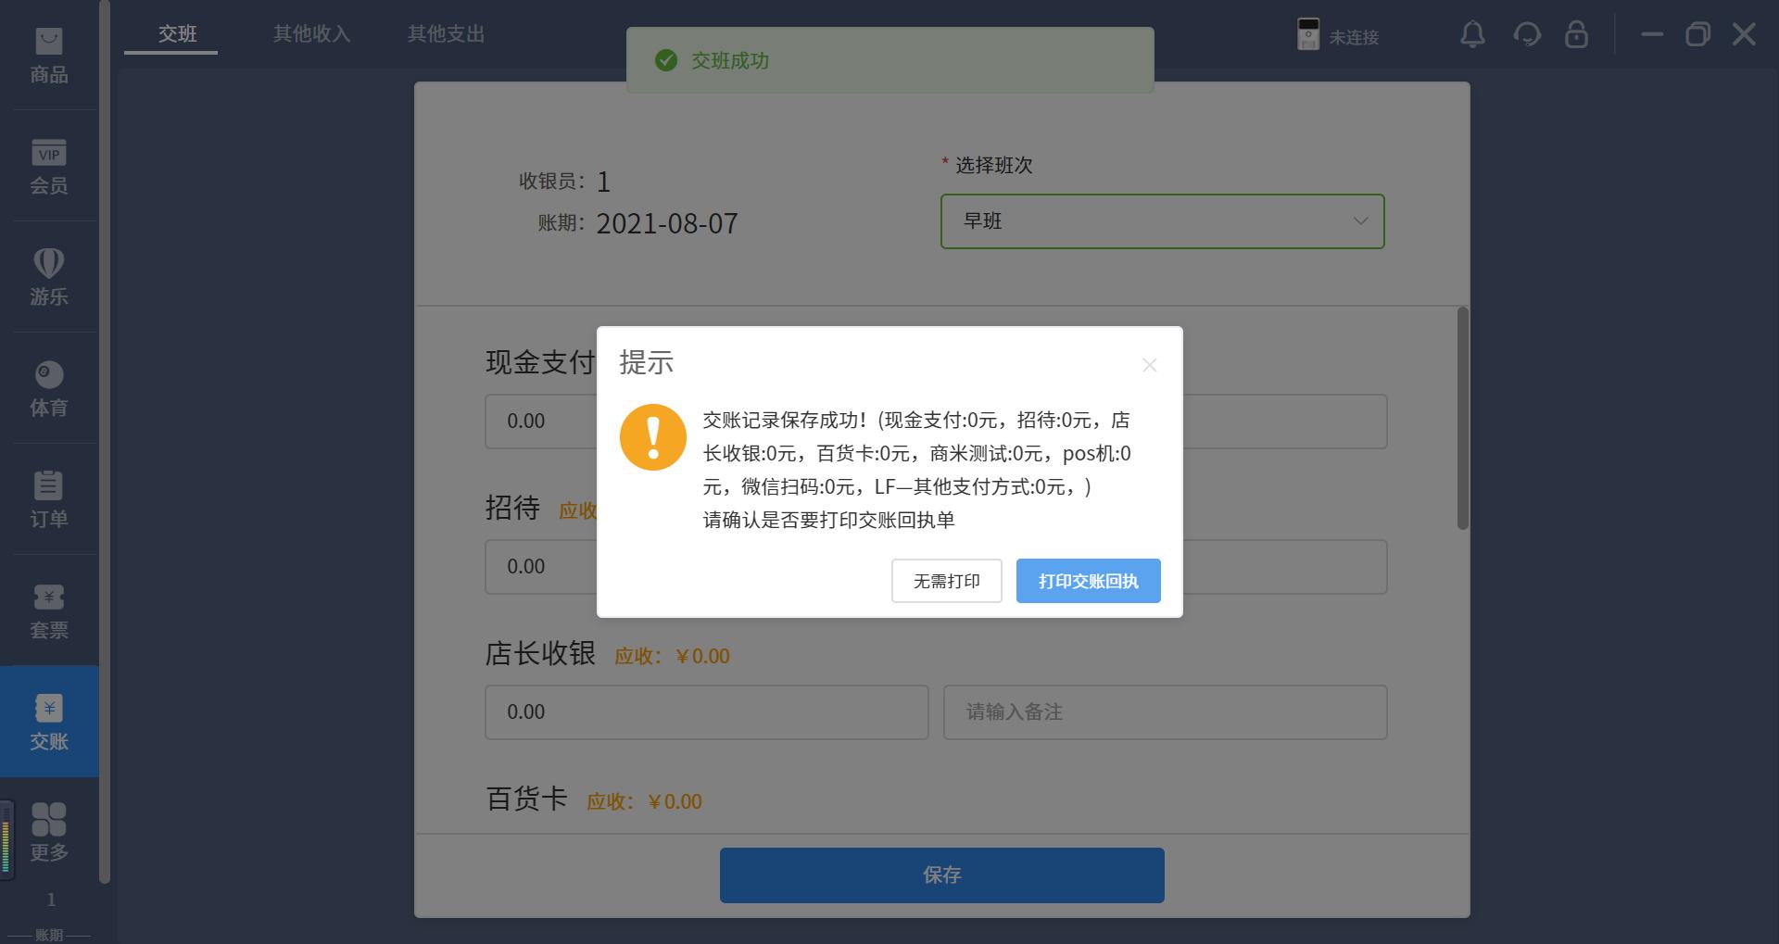Click the 无需打印 button
This screenshot has height=944, width=1779.
pos(947,581)
